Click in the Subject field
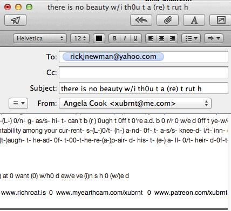The width and height of the screenshot is (231, 211). 144,88
